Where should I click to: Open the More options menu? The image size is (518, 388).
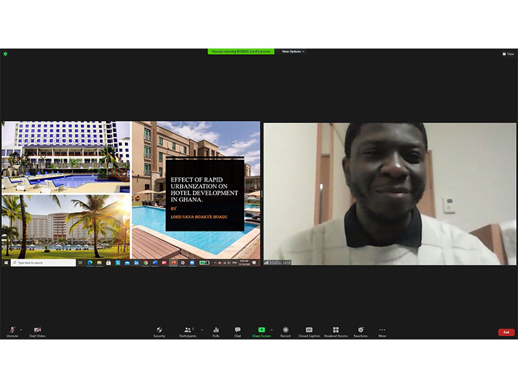382,331
